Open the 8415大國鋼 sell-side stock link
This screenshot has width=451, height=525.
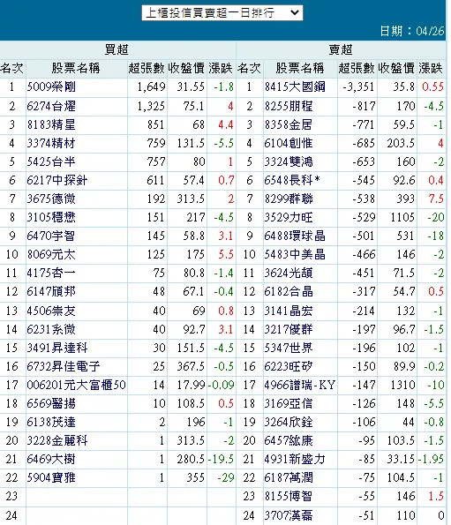click(x=295, y=87)
